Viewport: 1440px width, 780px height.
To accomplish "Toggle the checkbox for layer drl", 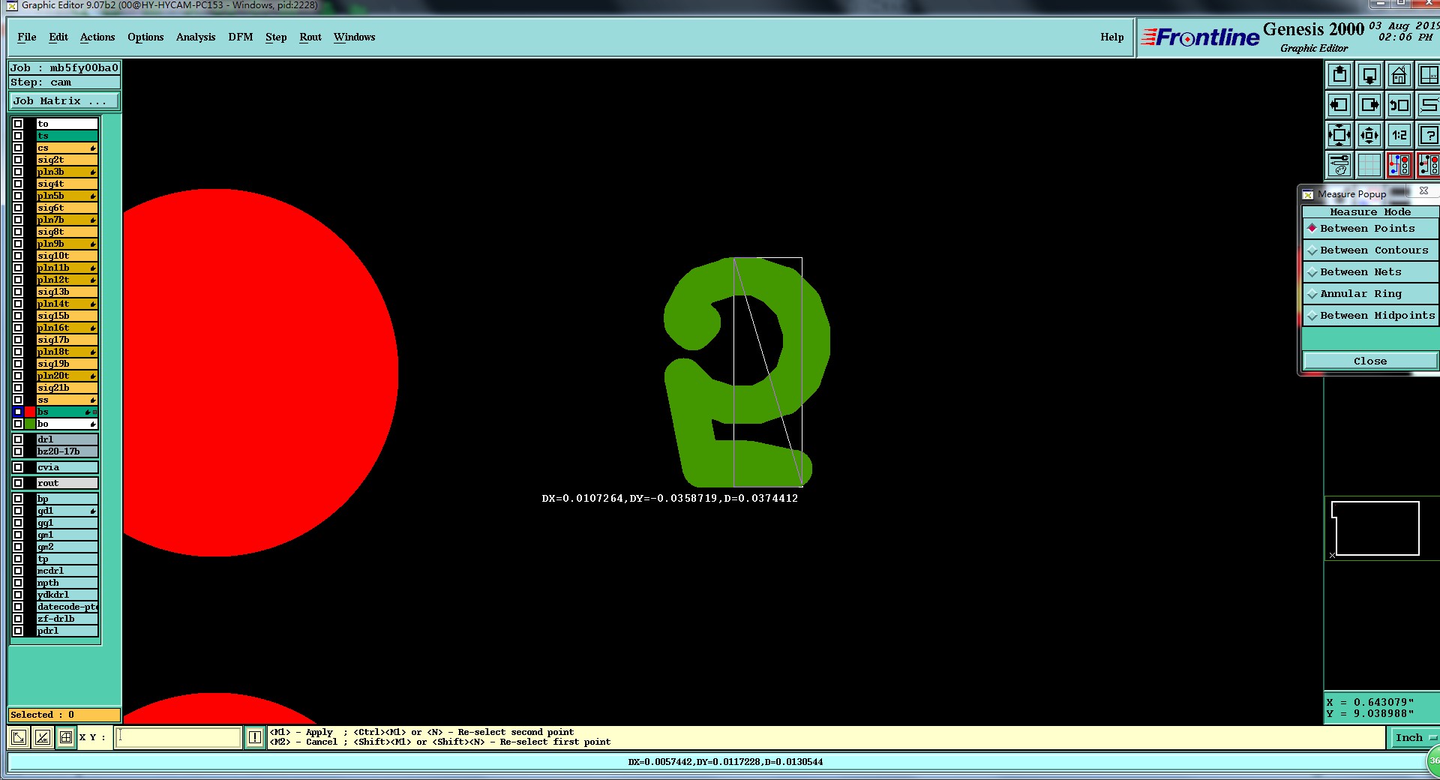I will [18, 439].
